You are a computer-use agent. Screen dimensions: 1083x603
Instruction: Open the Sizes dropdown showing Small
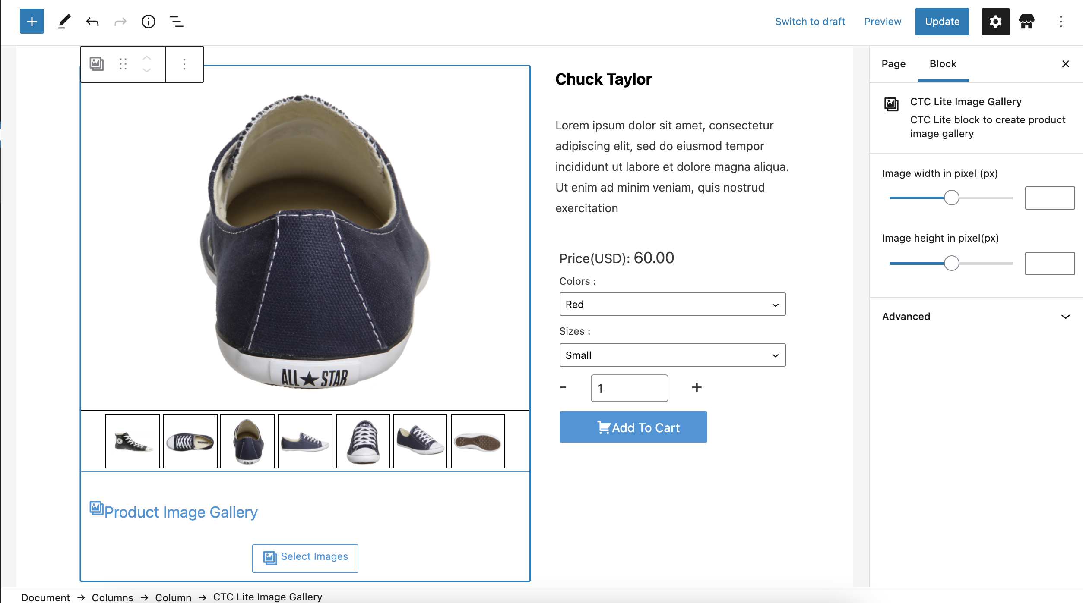pos(672,355)
